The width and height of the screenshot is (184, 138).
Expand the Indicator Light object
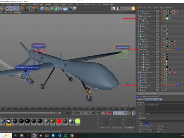tap(139, 16)
